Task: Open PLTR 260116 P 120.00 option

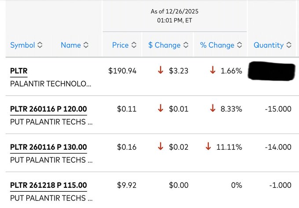Action: click(48, 109)
